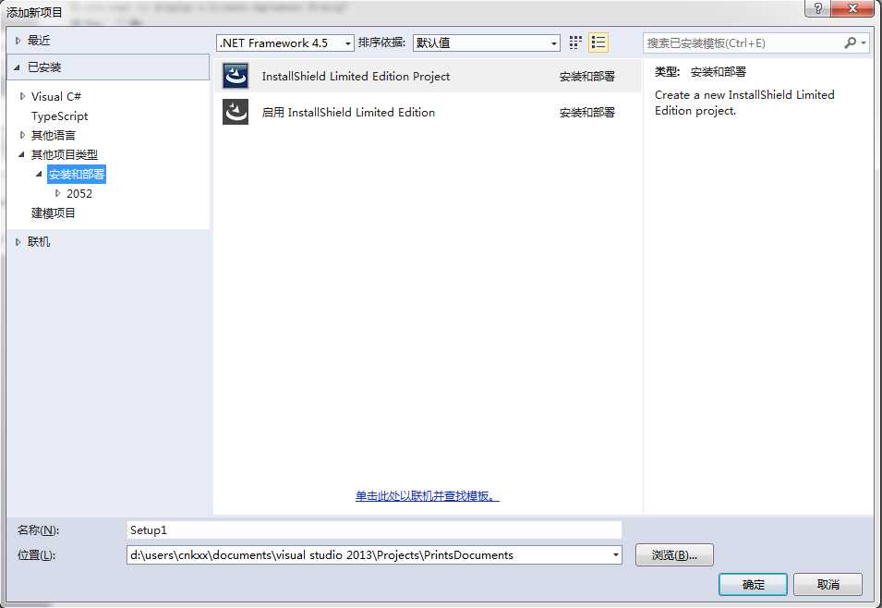Image resolution: width=882 pixels, height=608 pixels.
Task: Collapse the 已安装 section
Action: pos(18,67)
